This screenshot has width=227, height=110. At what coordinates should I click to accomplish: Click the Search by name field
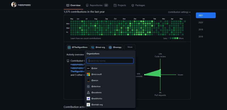click(110, 61)
